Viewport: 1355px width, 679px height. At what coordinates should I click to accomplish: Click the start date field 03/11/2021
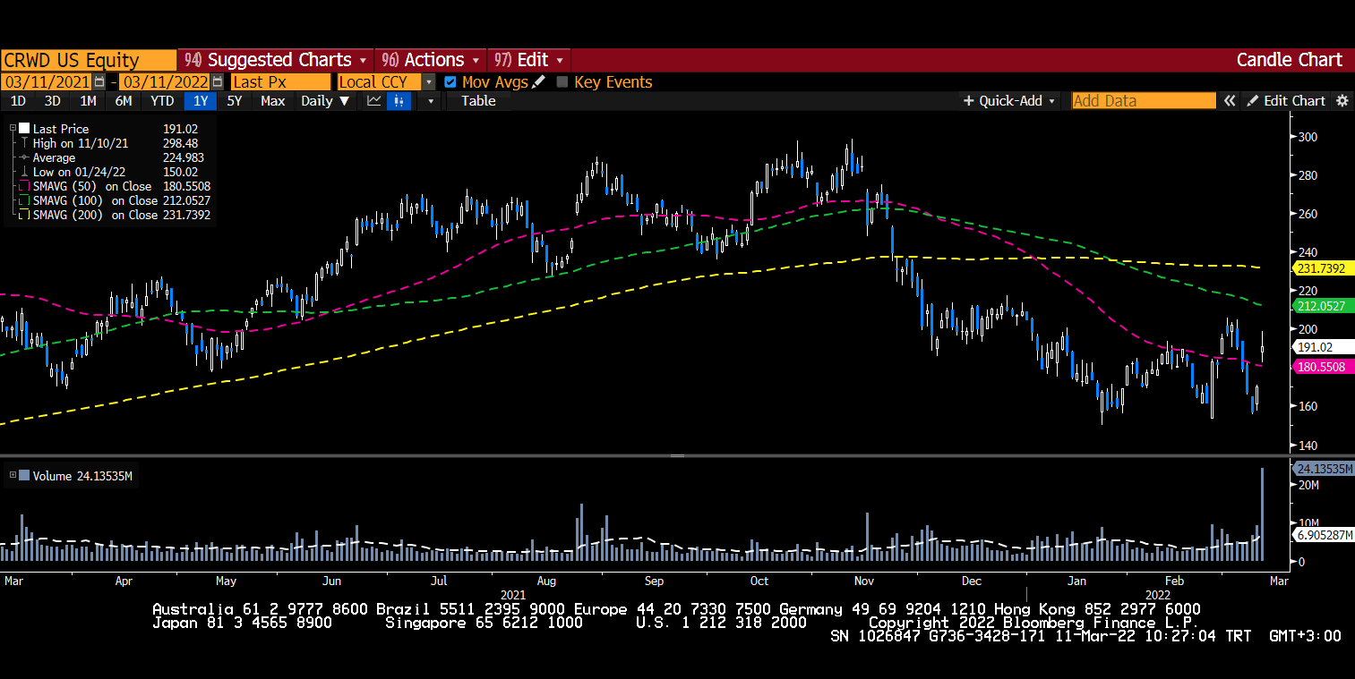47,81
